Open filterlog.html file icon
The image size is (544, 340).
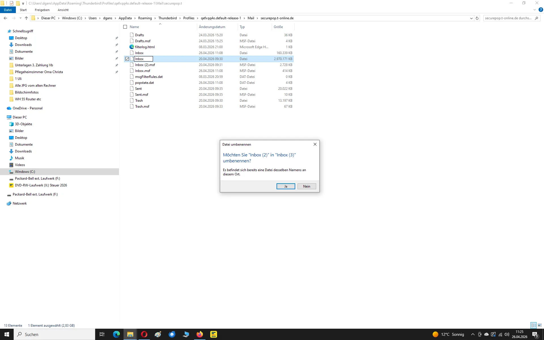[x=132, y=47]
